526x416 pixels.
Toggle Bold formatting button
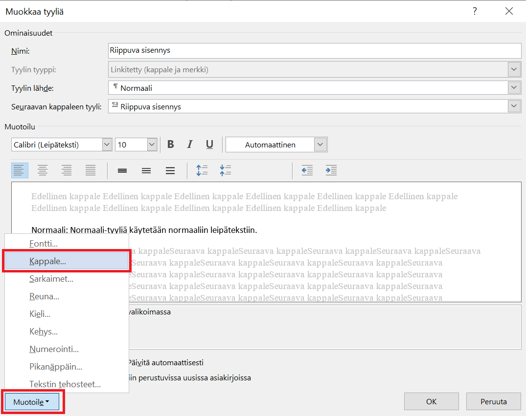click(170, 145)
